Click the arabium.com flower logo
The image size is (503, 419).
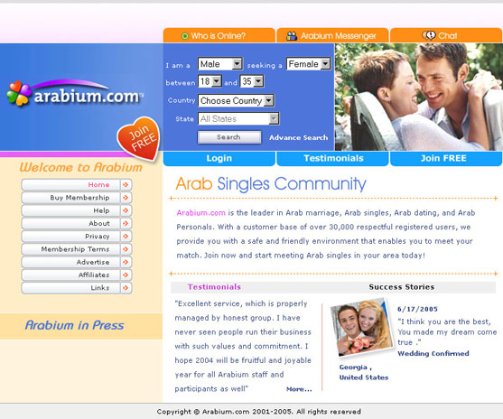(x=19, y=93)
